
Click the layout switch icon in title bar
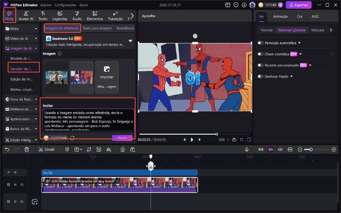(228, 5)
